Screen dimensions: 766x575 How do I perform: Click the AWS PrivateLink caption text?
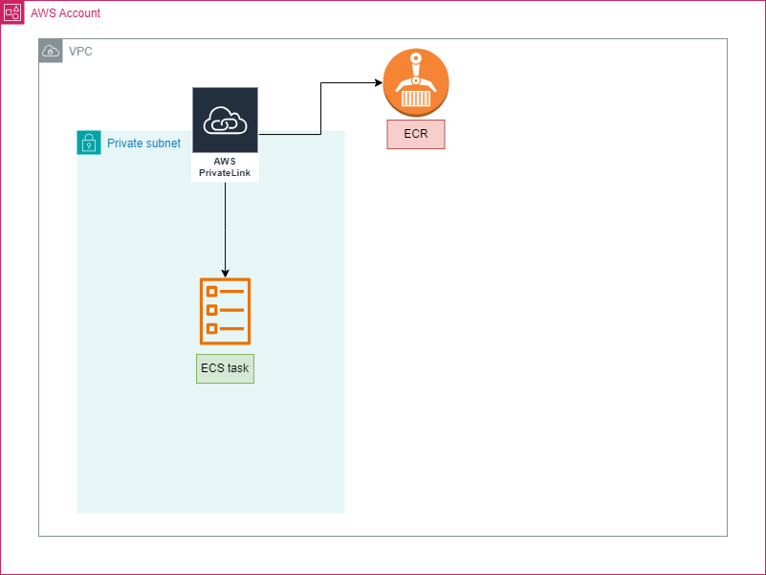pyautogui.click(x=225, y=166)
